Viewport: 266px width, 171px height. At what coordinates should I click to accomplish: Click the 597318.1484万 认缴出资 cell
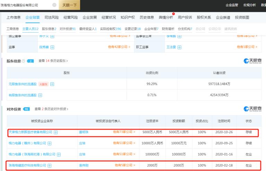click(x=219, y=84)
